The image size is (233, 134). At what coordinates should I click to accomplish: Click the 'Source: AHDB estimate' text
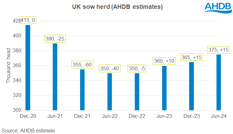29,130
